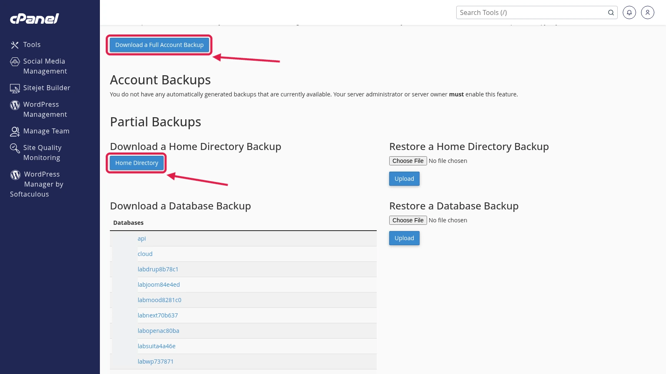
Task: Download the labopenac80ba database
Action: coord(158,331)
